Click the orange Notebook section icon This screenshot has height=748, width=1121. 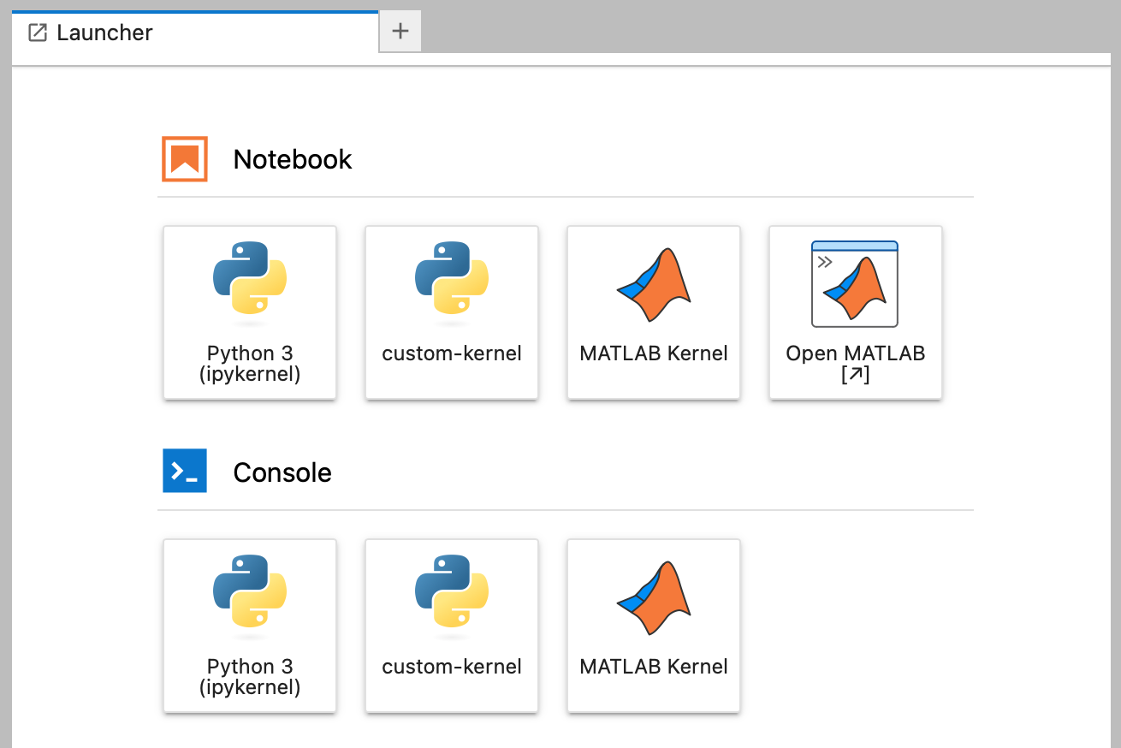185,159
